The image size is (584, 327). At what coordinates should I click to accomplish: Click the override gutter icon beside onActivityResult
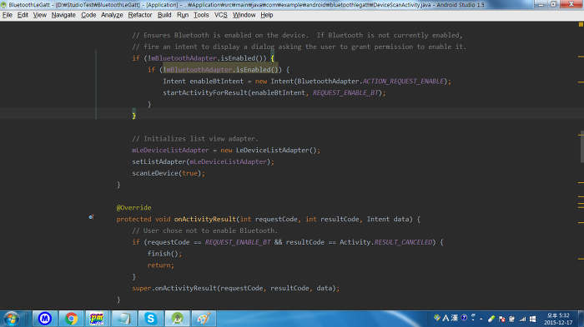91,216
